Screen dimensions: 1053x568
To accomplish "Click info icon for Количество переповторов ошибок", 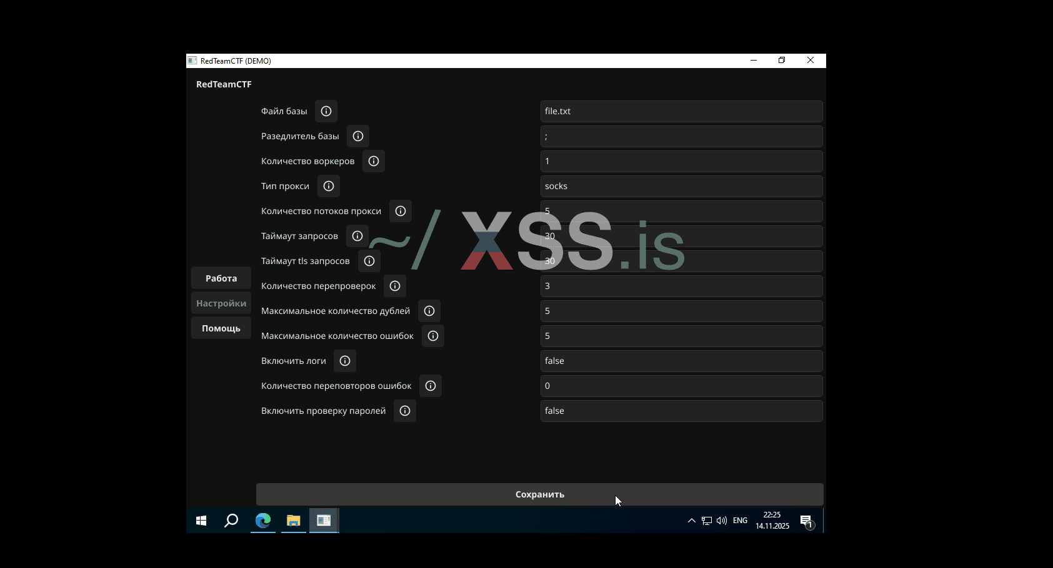I will click(x=431, y=386).
